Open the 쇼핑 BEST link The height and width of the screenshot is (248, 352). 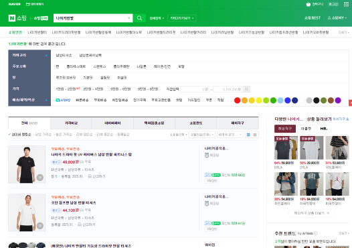pos(313,18)
